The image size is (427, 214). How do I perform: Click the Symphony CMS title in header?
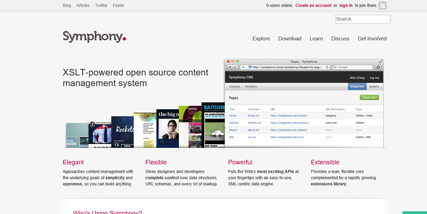(x=241, y=78)
